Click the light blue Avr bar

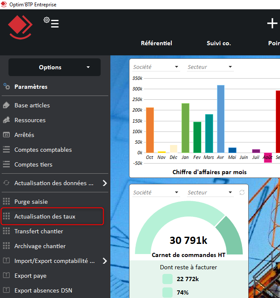coord(221,119)
